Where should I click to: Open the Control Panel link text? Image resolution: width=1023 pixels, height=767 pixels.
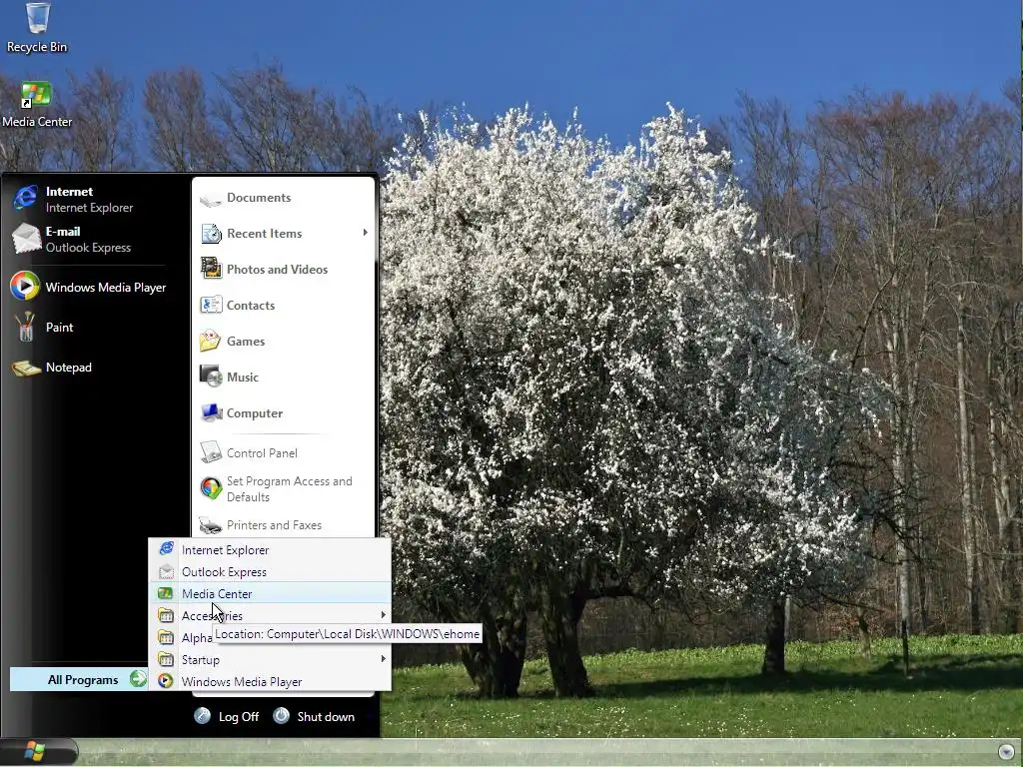pyautogui.click(x=262, y=452)
